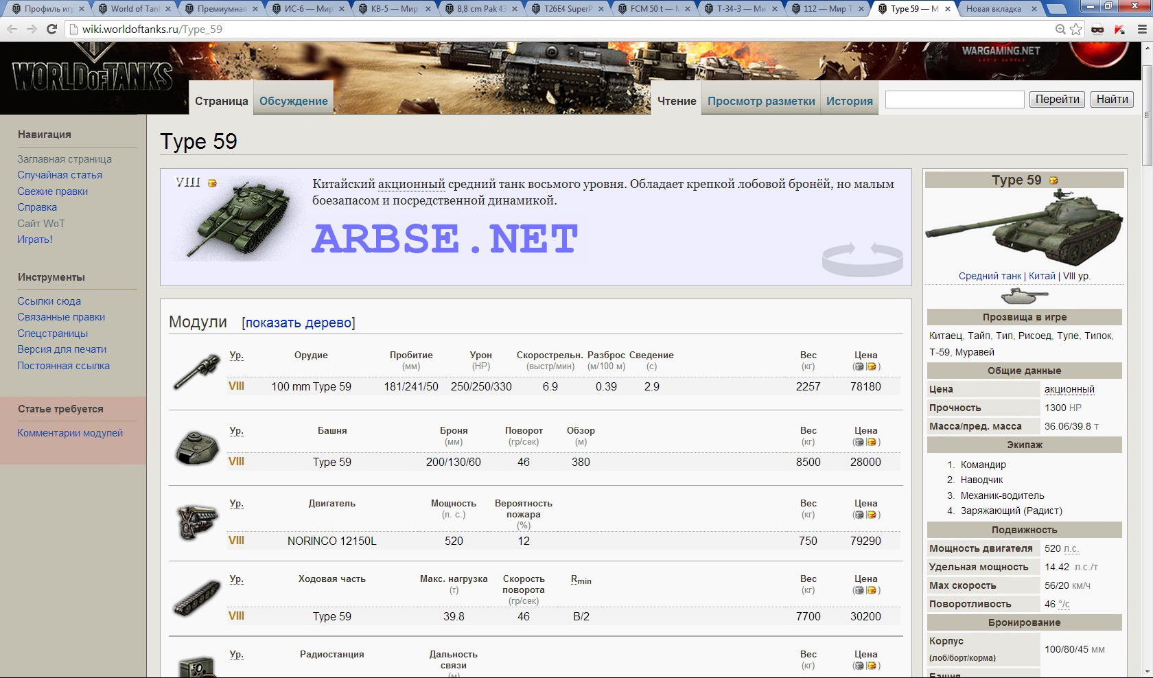The width and height of the screenshot is (1153, 678).
Task: Open 'Заглавная страница' in navigation
Action: click(65, 159)
